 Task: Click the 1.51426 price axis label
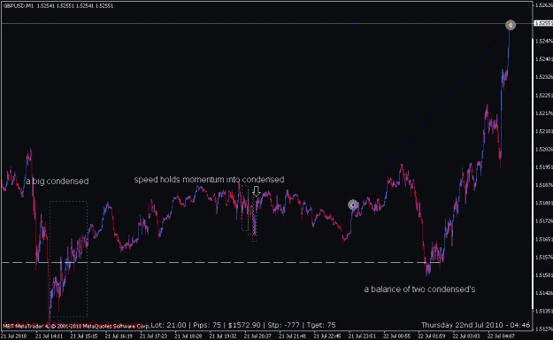544,293
